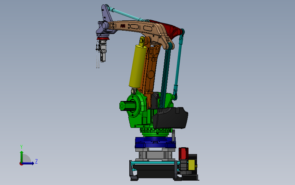Select the upper teal link rod to wrist

pos(126,14)
